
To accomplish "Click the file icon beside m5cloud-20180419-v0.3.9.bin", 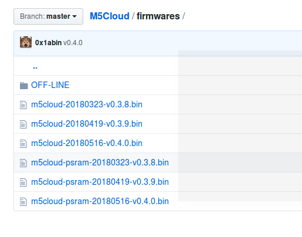I will pyautogui.click(x=23, y=124).
